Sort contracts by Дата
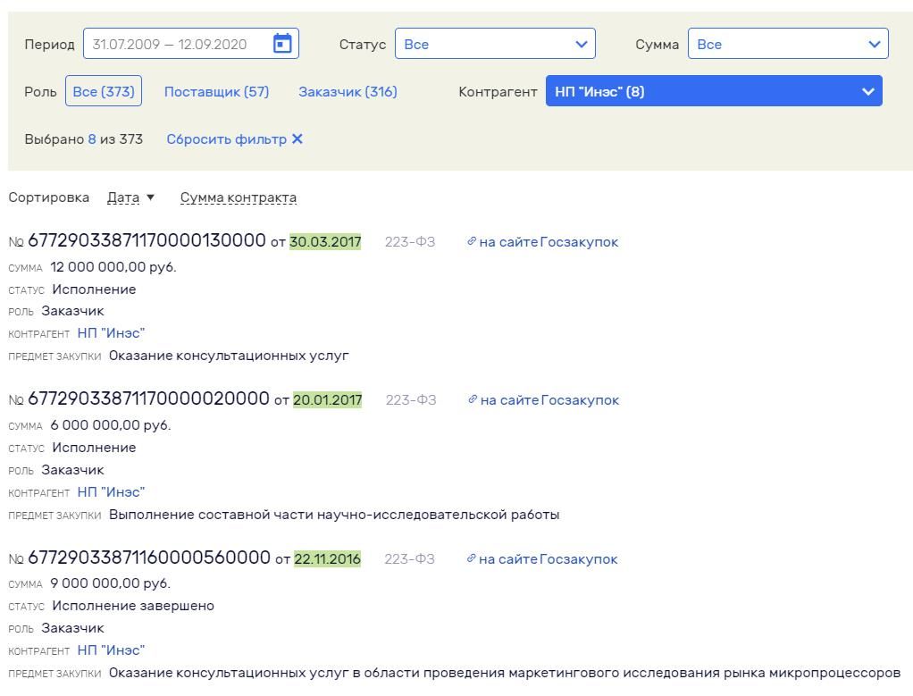913x696 pixels. (x=123, y=197)
